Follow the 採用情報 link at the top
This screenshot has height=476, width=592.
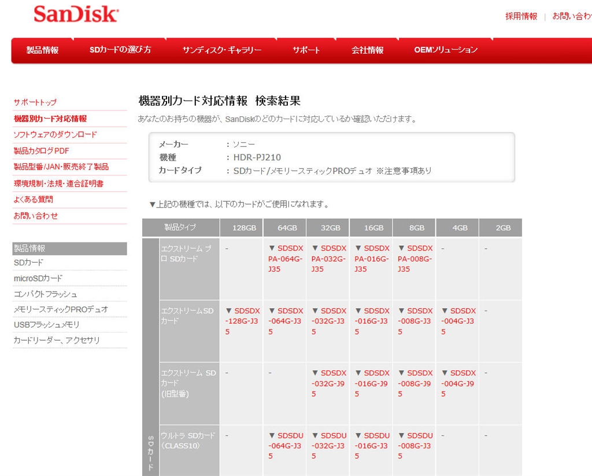pos(521,16)
